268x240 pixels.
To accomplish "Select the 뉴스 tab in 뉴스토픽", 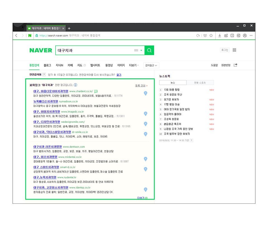I will tap(173, 83).
